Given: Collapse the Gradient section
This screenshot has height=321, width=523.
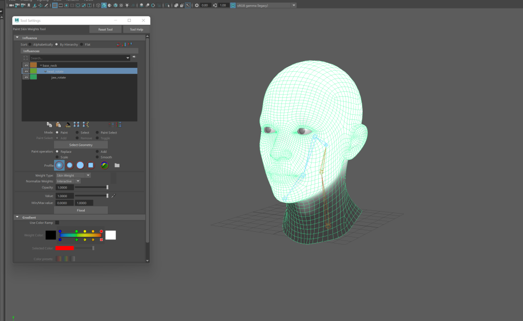Looking at the screenshot, I should click(x=17, y=217).
